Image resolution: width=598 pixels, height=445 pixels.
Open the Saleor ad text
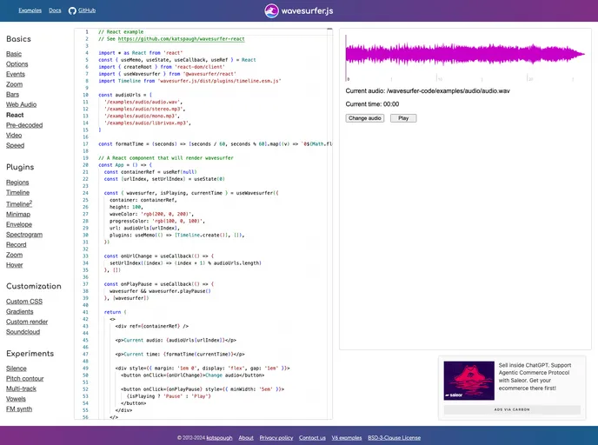point(535,376)
